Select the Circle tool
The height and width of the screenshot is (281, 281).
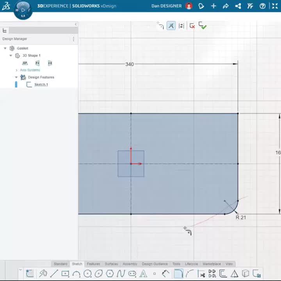(x=87, y=274)
